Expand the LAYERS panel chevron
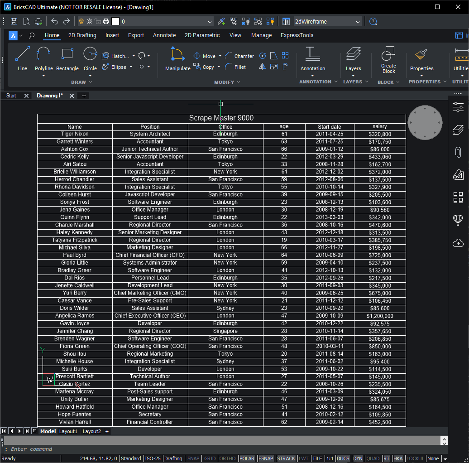The height and width of the screenshot is (463, 469). 367,82
